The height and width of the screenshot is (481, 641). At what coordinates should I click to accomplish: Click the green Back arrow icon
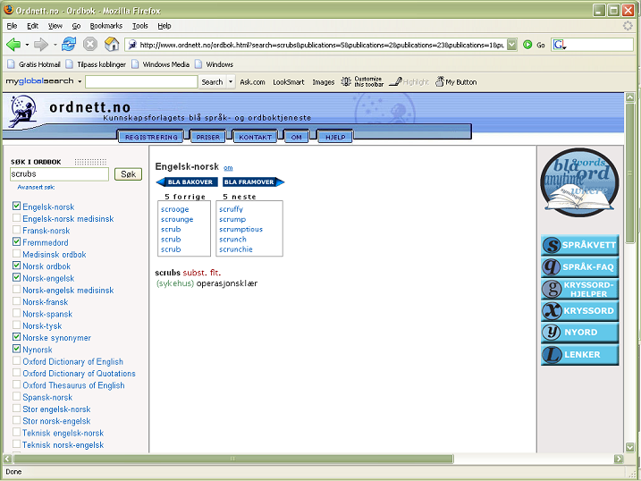13,44
